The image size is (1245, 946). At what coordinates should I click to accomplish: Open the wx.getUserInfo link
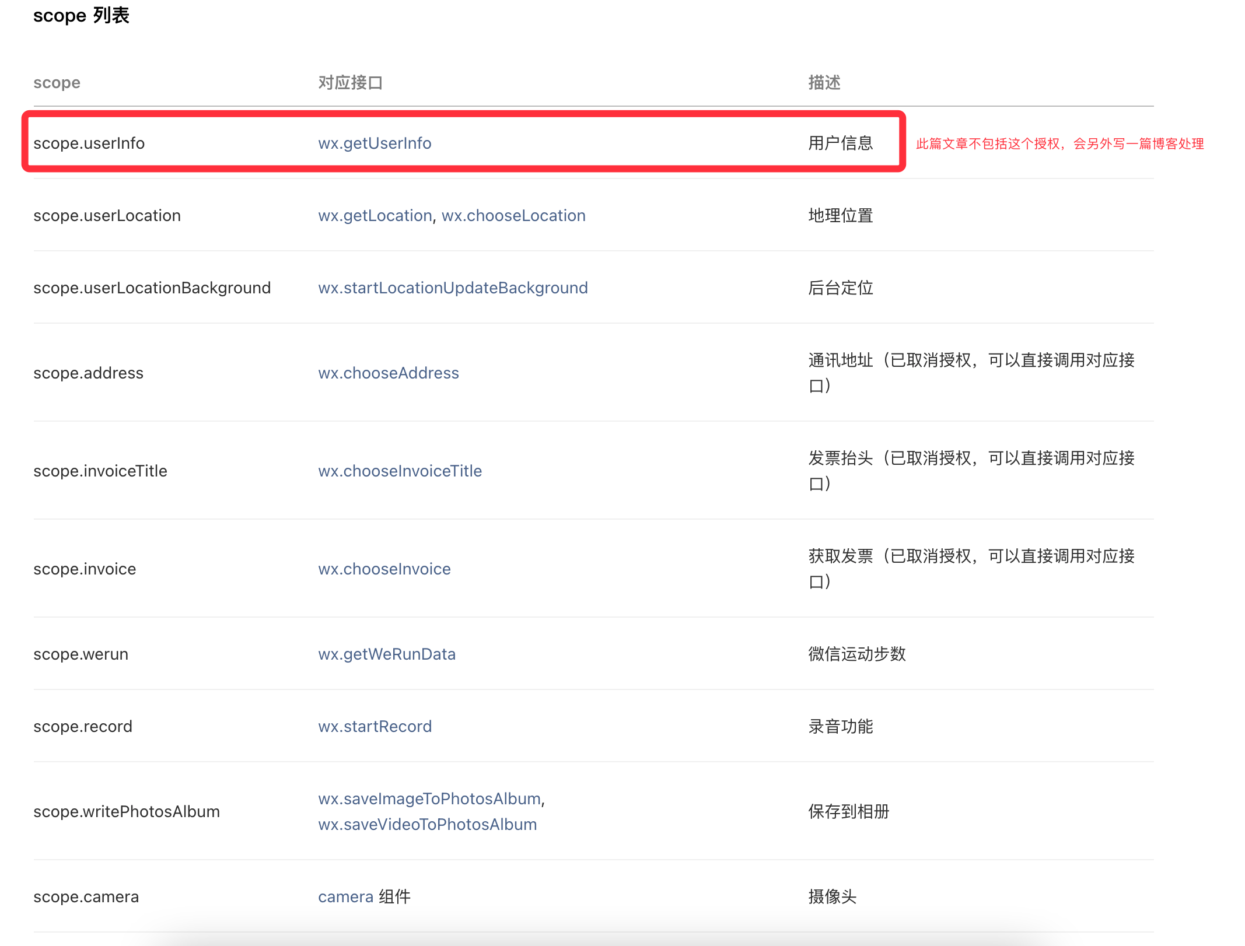[375, 143]
